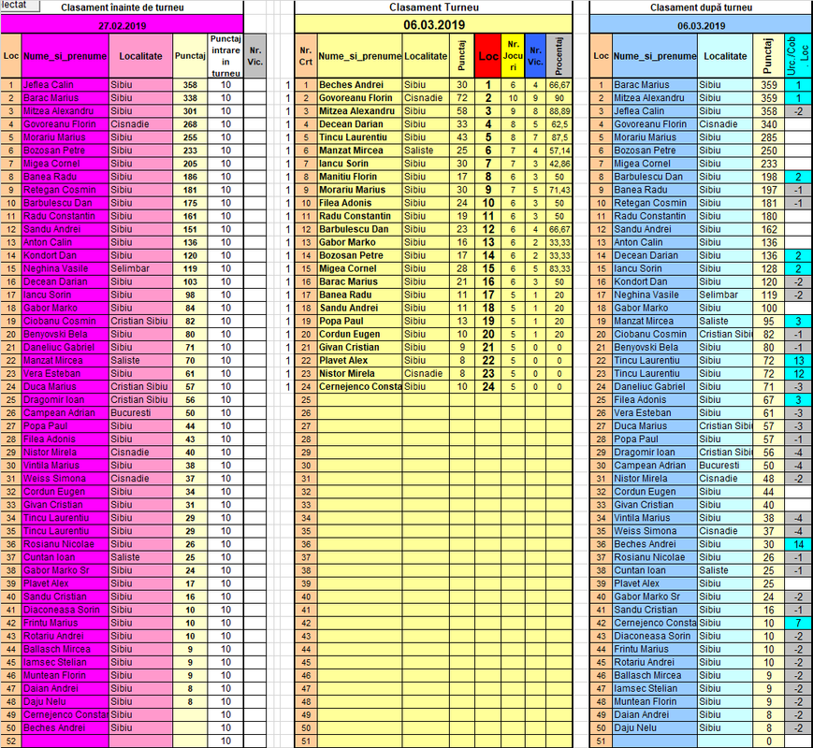This screenshot has width=813, height=748.
Task: Select Rosianu Nicolae in before-tournament table
Action: pyautogui.click(x=65, y=544)
